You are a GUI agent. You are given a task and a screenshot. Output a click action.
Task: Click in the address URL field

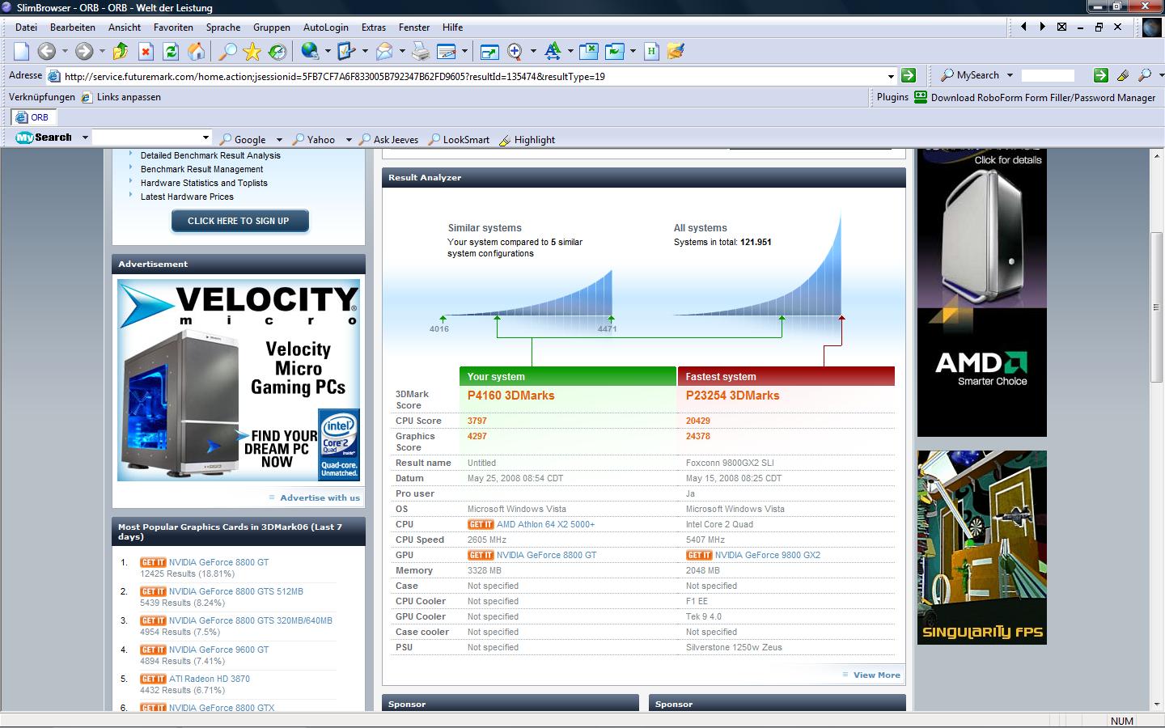coord(473,76)
